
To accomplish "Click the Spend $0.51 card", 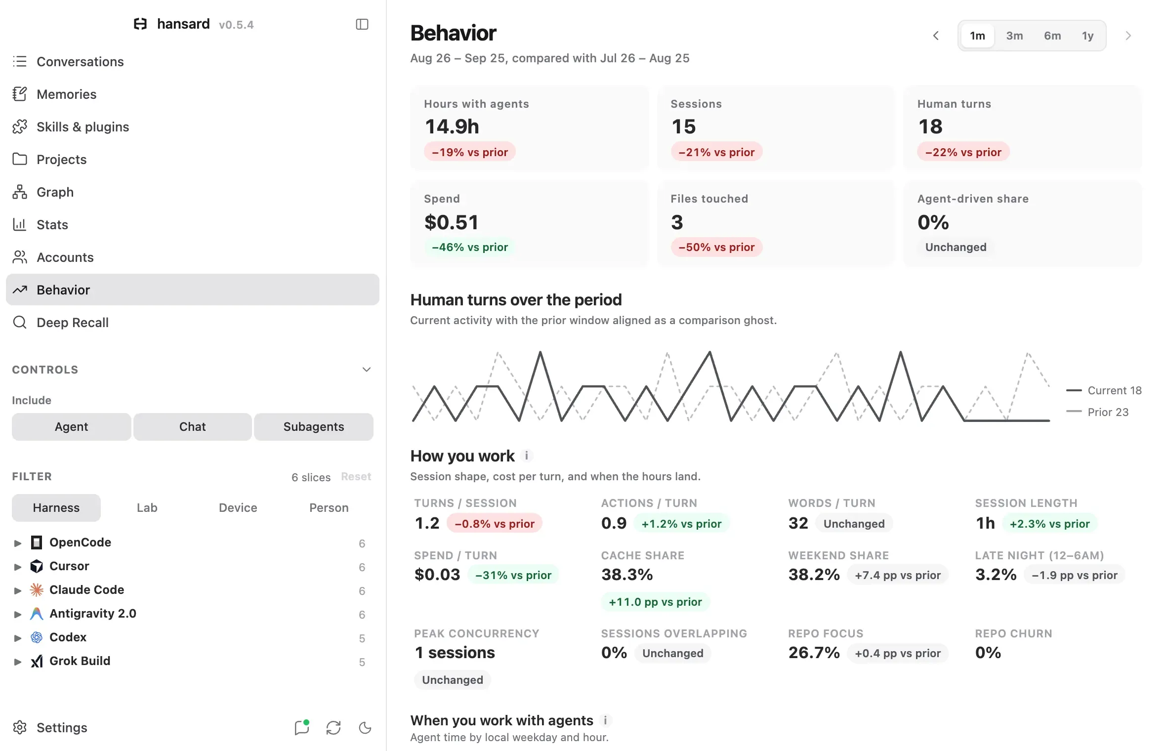I will (529, 223).
